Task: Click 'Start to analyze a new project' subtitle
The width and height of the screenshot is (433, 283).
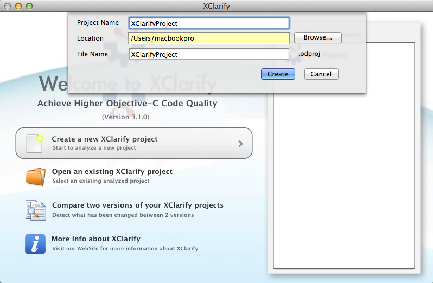Action: pyautogui.click(x=94, y=148)
